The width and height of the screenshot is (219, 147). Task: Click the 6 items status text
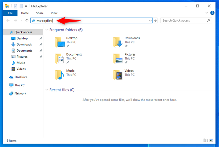coord(11,141)
